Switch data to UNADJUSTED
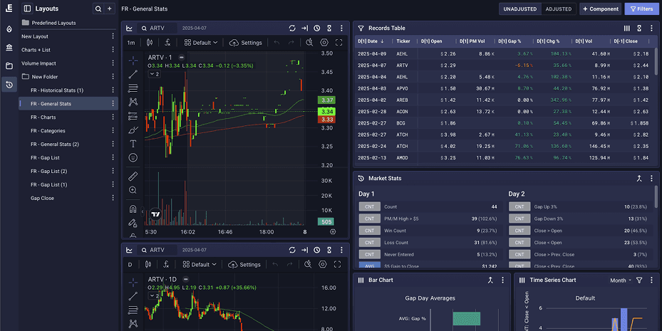This screenshot has height=331, width=662. point(520,9)
